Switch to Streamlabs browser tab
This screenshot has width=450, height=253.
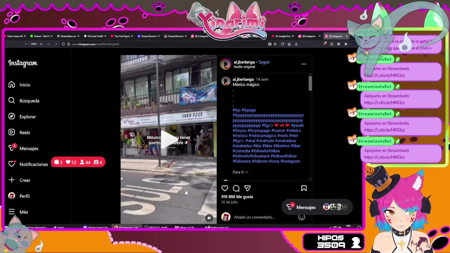68,36
